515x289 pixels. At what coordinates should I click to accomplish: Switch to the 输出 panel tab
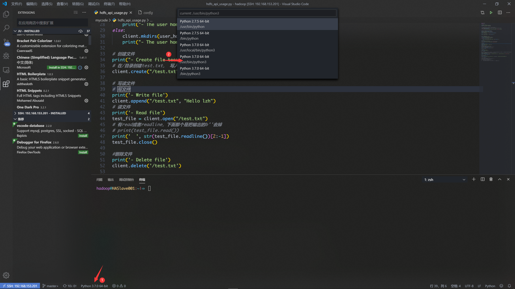[x=111, y=180]
